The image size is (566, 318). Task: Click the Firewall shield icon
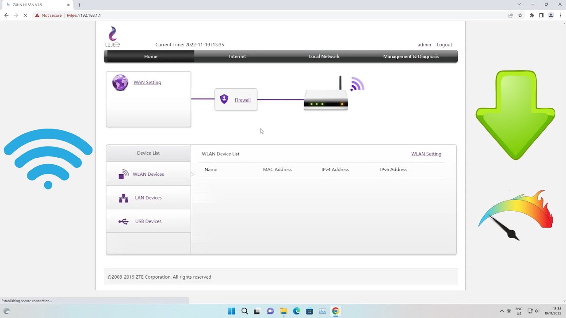[224, 99]
